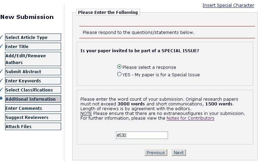This screenshot has width=261, height=162.
Task: Go to Select Classifications step
Action: 33,90
